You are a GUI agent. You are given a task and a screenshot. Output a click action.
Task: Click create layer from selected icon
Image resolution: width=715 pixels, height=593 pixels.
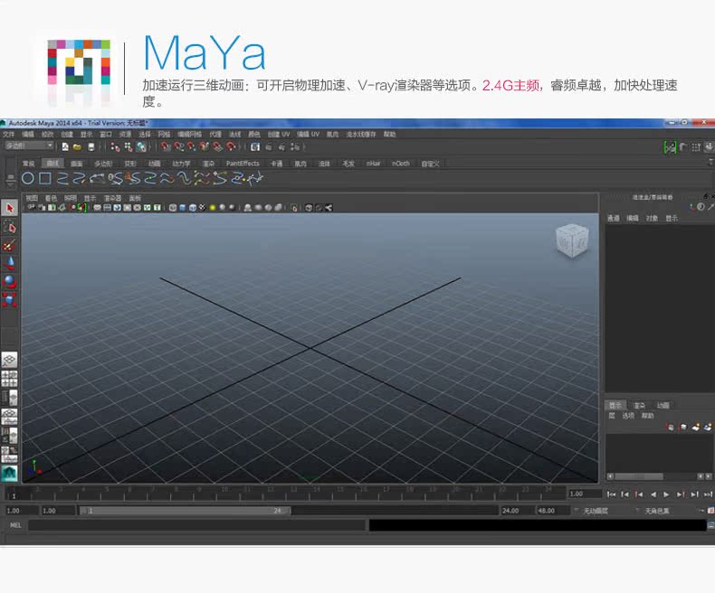[x=707, y=428]
